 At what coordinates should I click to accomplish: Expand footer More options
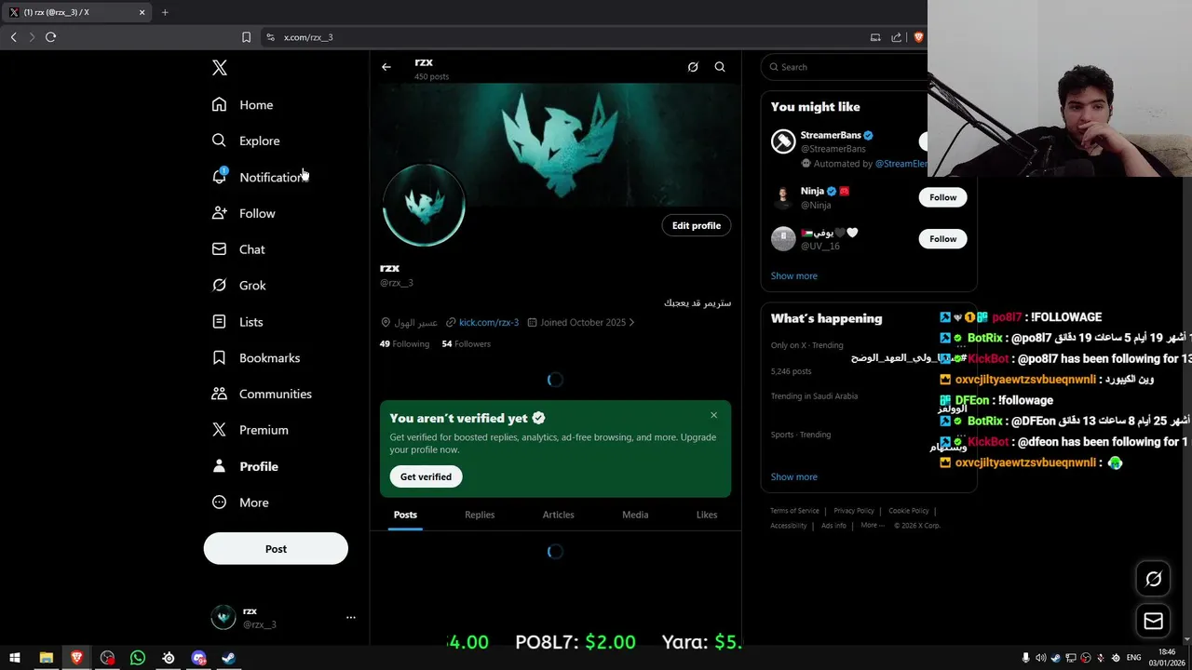(872, 526)
